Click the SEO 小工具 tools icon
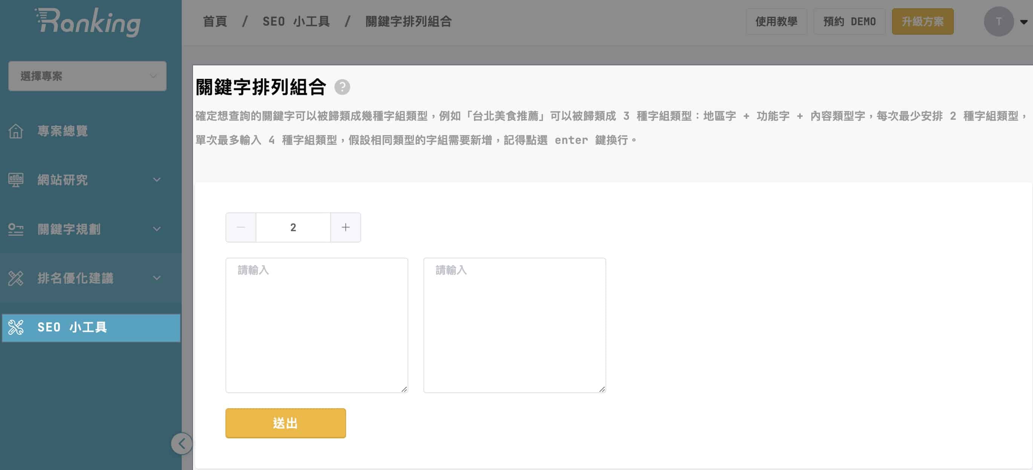The width and height of the screenshot is (1033, 470). 15,327
